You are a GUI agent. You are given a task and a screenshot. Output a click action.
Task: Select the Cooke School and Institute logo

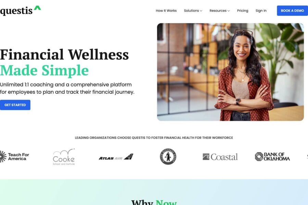pos(64,157)
